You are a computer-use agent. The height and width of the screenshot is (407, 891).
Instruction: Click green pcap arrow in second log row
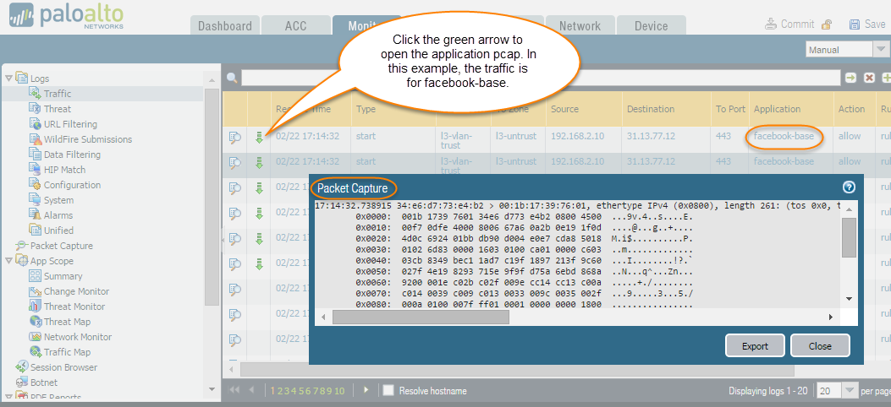coord(259,163)
